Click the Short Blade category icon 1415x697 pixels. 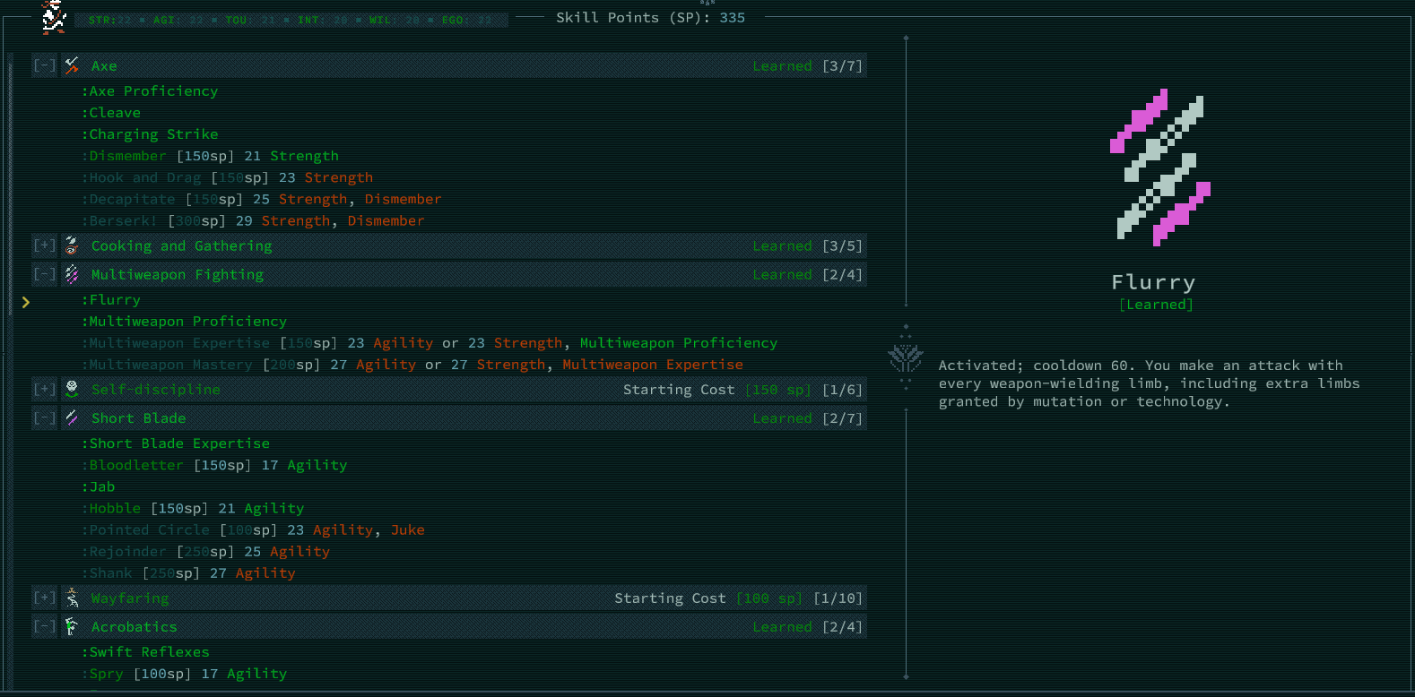(72, 417)
